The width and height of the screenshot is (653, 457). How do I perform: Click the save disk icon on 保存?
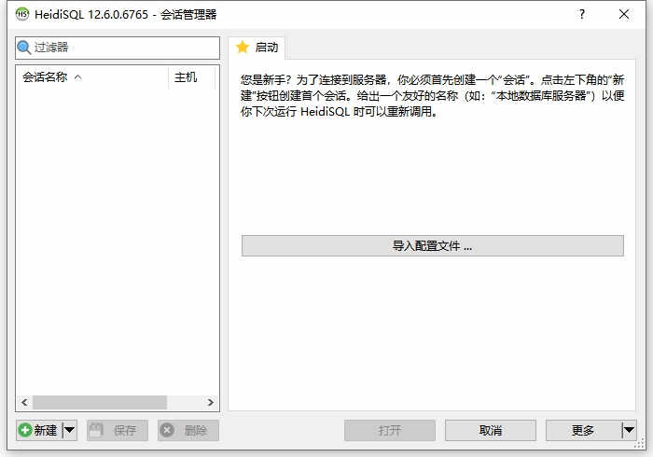point(96,430)
